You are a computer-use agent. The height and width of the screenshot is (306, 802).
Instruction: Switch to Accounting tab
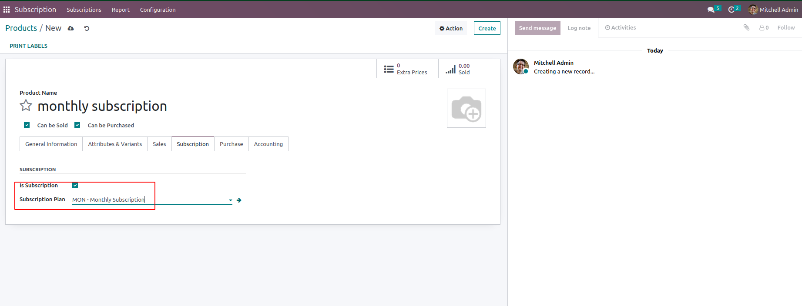click(x=268, y=144)
